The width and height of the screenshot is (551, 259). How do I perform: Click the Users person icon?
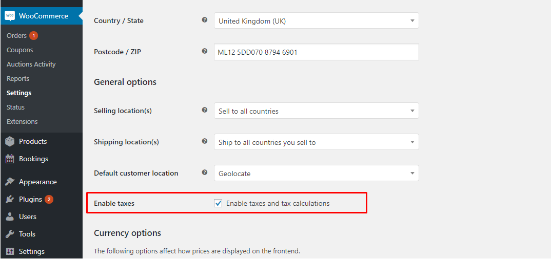click(10, 217)
